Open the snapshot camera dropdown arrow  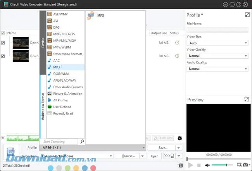coord(249,165)
